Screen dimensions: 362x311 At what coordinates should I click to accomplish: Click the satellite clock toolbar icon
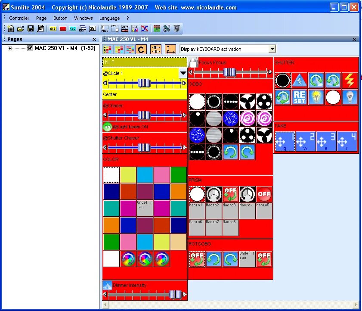pyautogui.click(x=167, y=29)
